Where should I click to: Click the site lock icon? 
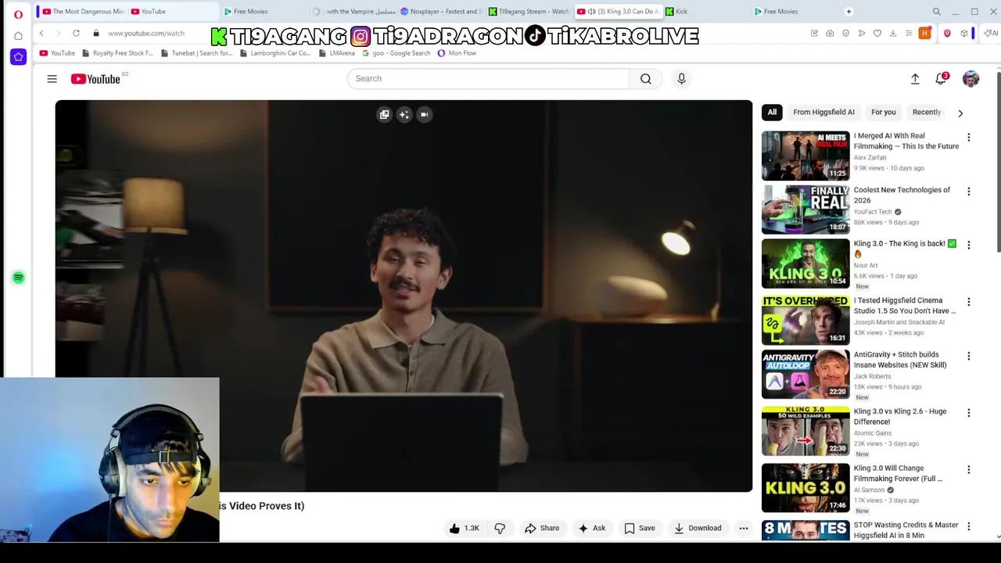[96, 34]
